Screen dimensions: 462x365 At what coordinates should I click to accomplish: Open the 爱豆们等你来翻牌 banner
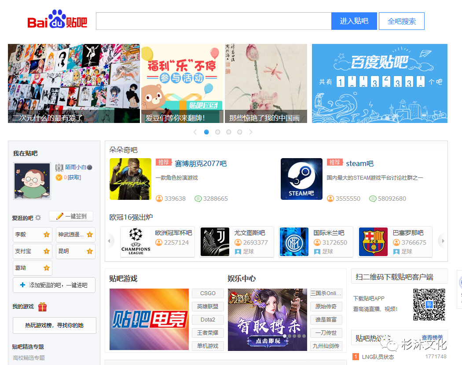[182, 83]
